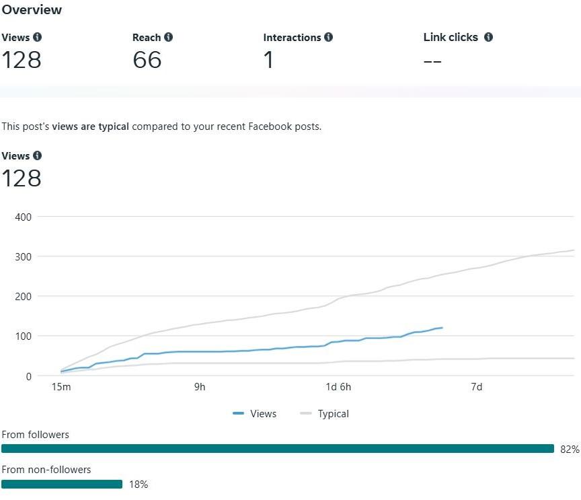Toggle the Typical series in the legend

tap(325, 414)
